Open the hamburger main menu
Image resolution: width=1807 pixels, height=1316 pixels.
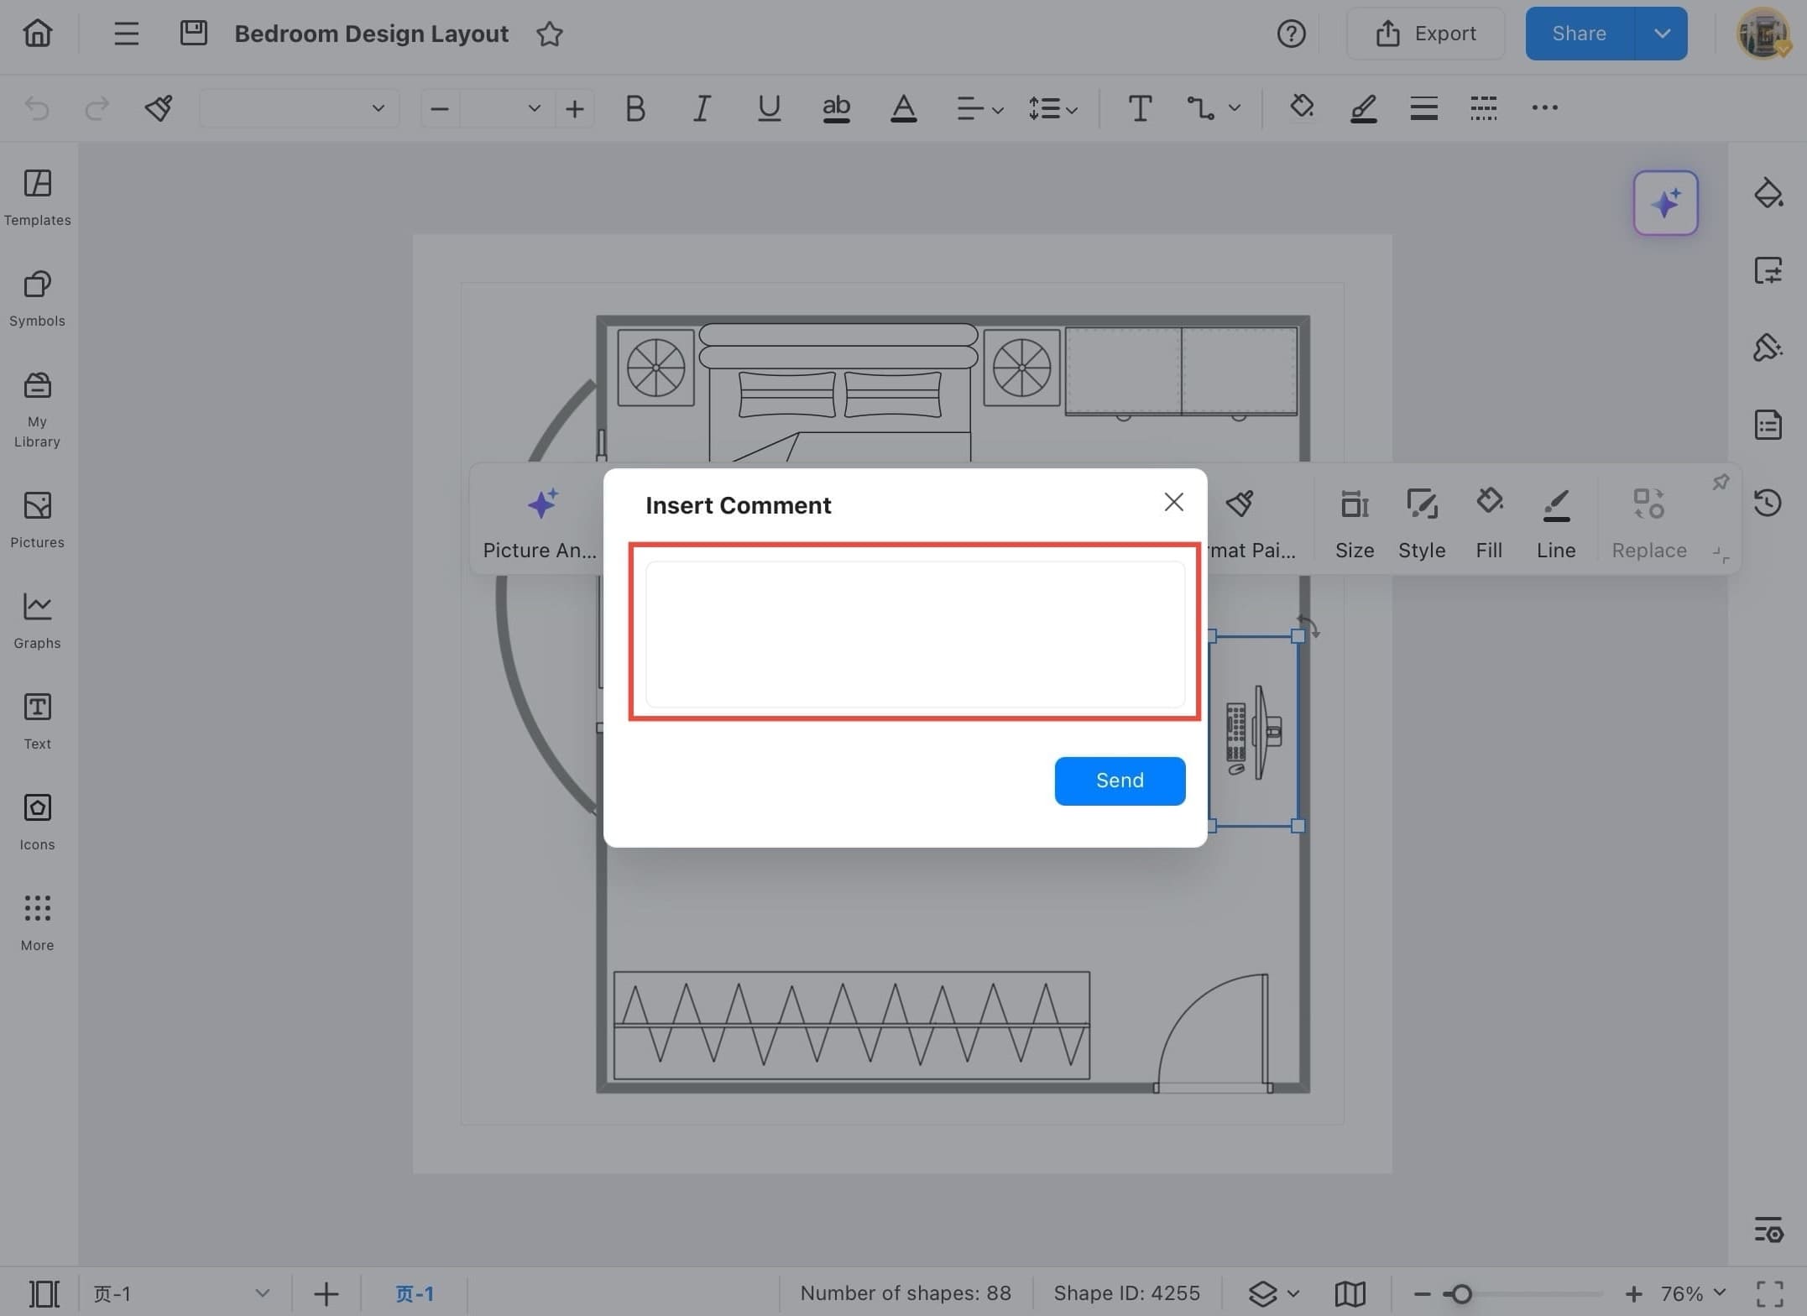[x=125, y=33]
